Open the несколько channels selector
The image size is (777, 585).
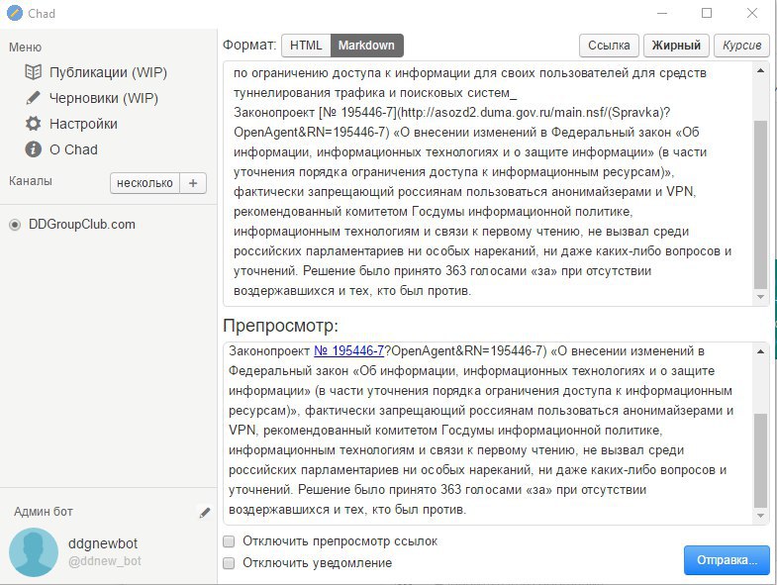(x=145, y=182)
